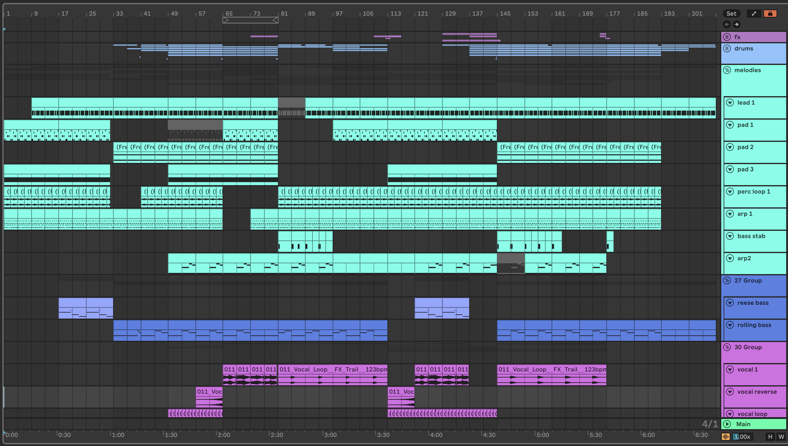Select the 011_Voc reverse clip at bar 57

(209, 397)
